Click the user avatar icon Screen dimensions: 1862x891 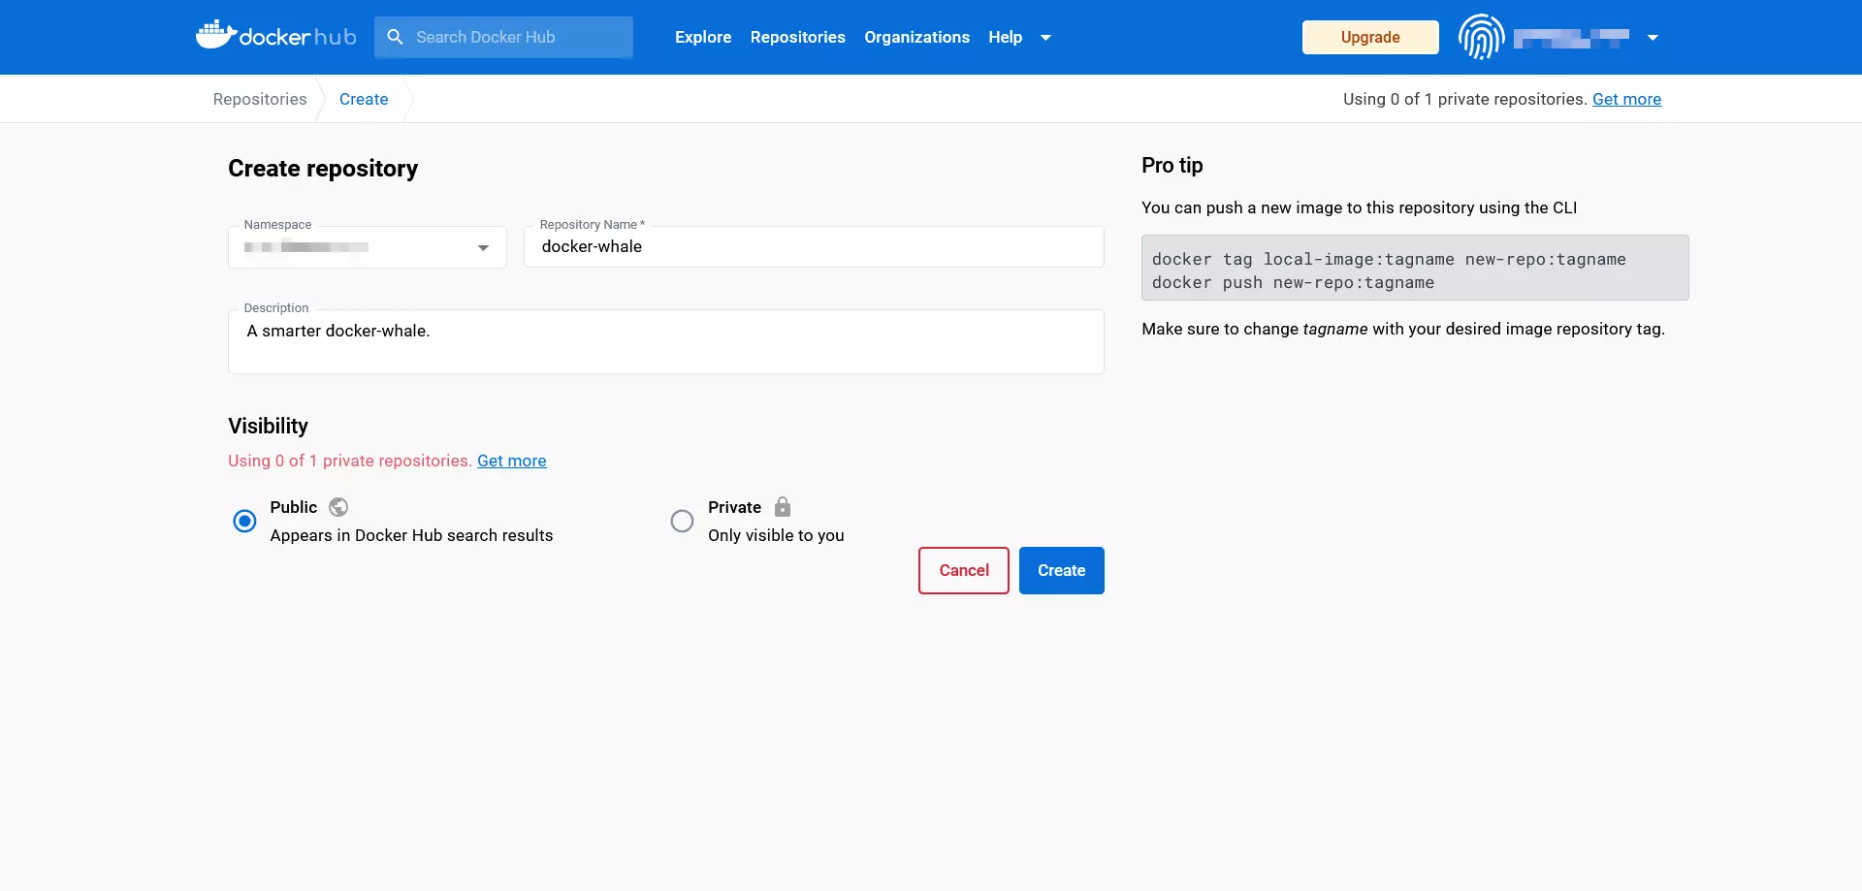1481,37
